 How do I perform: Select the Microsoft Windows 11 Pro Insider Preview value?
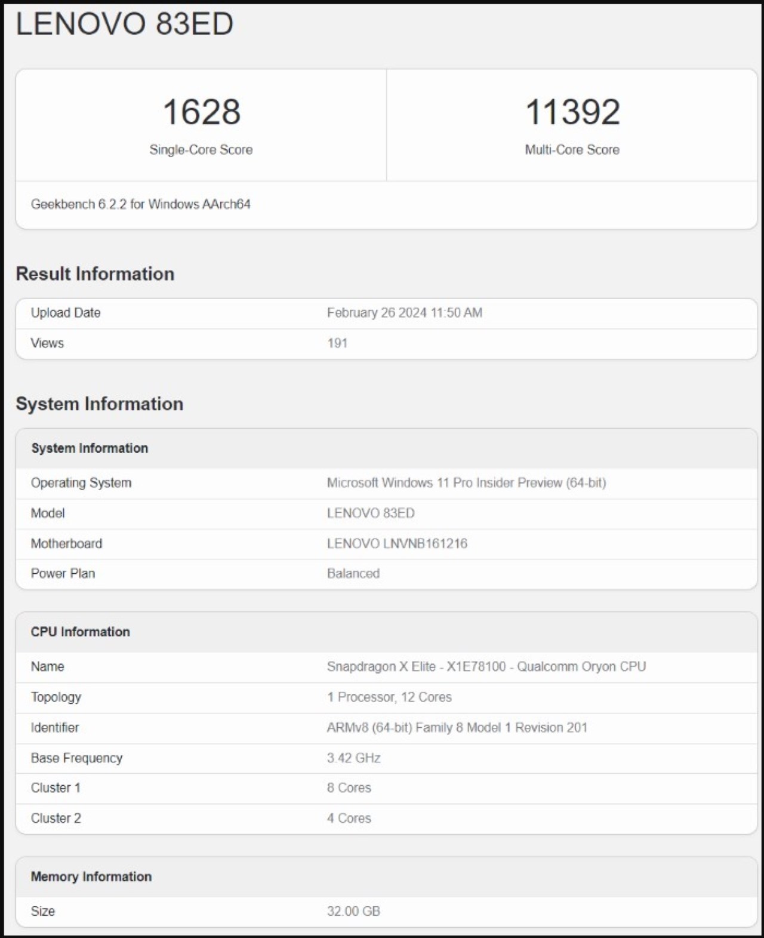point(467,483)
